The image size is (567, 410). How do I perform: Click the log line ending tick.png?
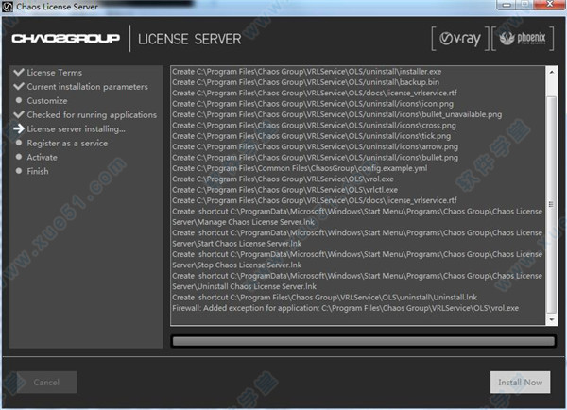pyautogui.click(x=311, y=136)
